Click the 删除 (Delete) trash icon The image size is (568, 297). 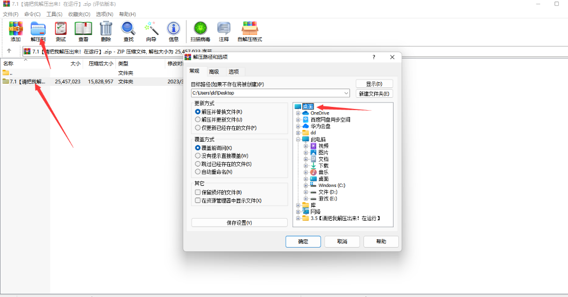click(106, 32)
